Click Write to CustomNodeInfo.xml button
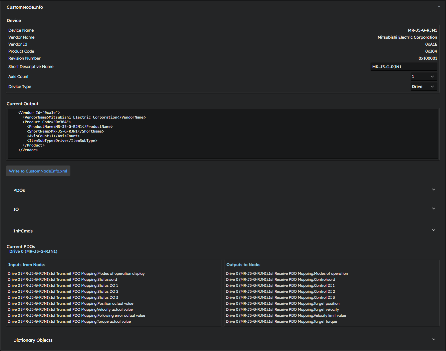 [38, 171]
